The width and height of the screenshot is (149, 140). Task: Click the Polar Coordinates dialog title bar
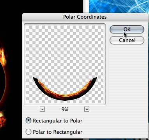pyautogui.click(x=85, y=17)
